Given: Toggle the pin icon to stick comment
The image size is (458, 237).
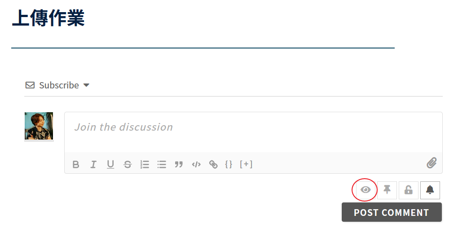Looking at the screenshot, I should coord(387,190).
